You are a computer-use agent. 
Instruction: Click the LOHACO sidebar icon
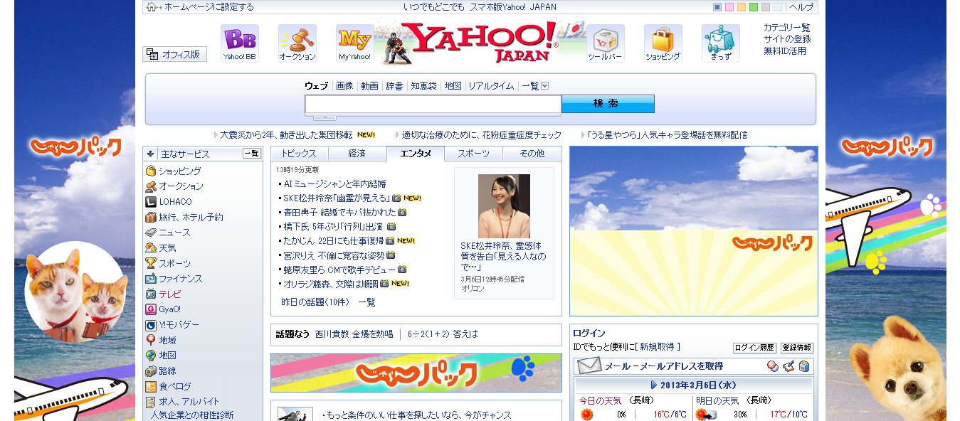pos(151,201)
